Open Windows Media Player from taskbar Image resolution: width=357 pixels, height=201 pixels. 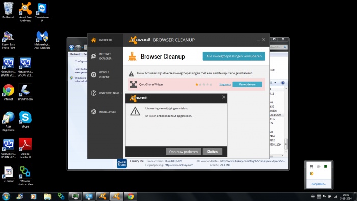pyautogui.click(x=34, y=196)
